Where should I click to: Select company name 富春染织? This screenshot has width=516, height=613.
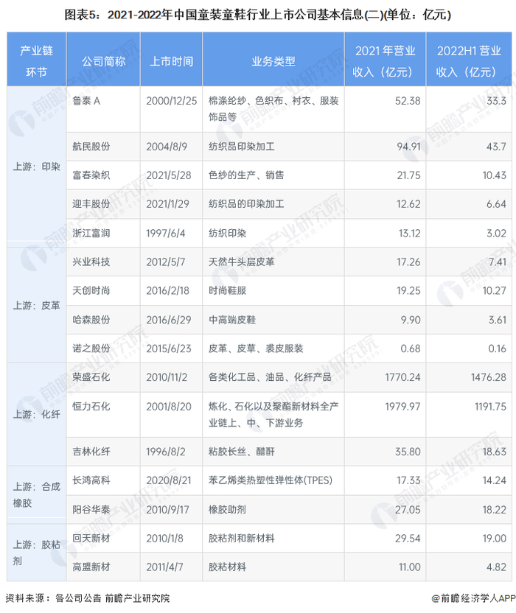[x=91, y=175]
